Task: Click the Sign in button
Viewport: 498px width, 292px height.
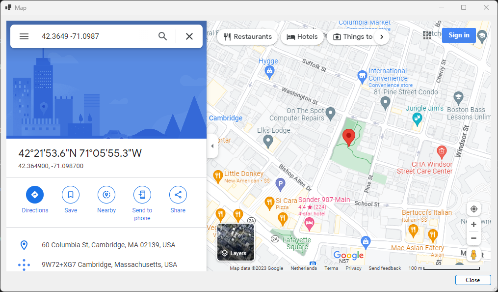Action: [x=458, y=35]
